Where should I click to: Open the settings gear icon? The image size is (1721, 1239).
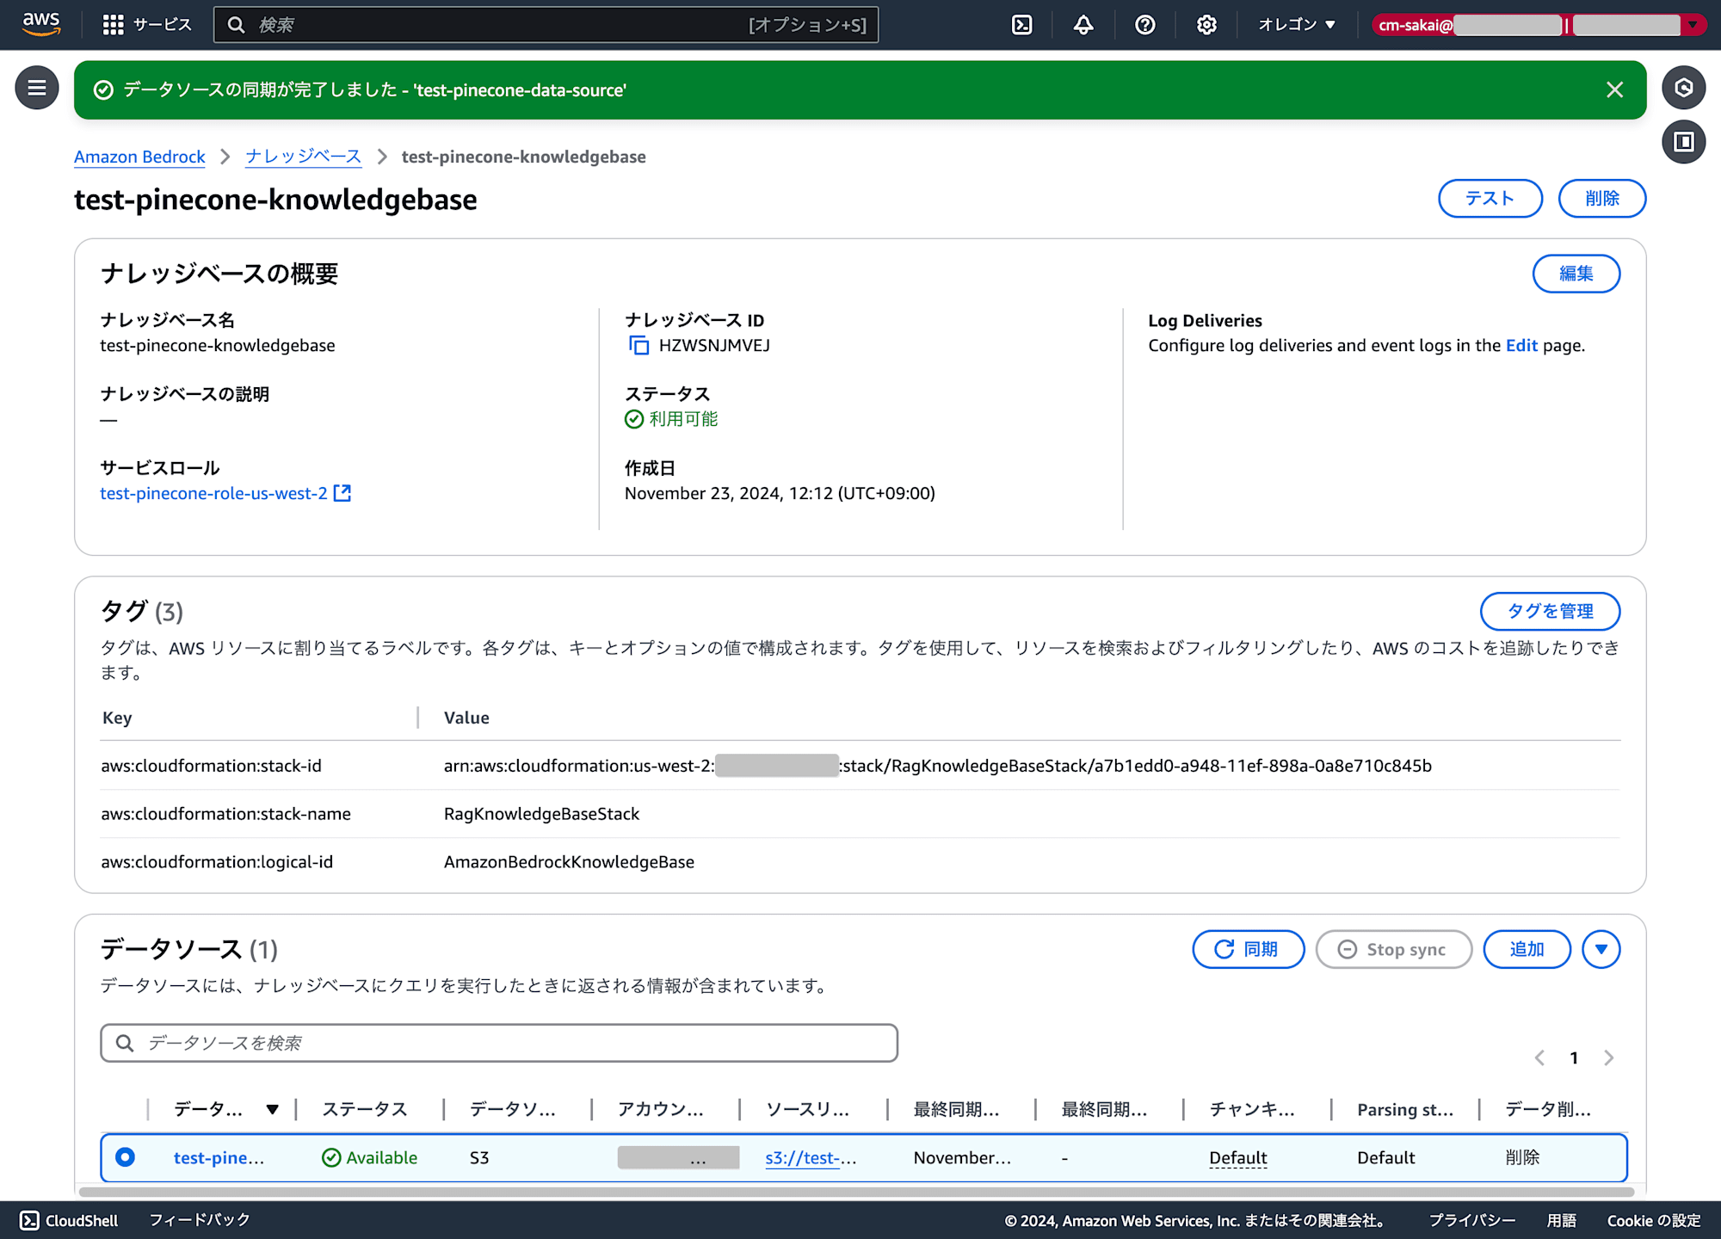tap(1206, 25)
